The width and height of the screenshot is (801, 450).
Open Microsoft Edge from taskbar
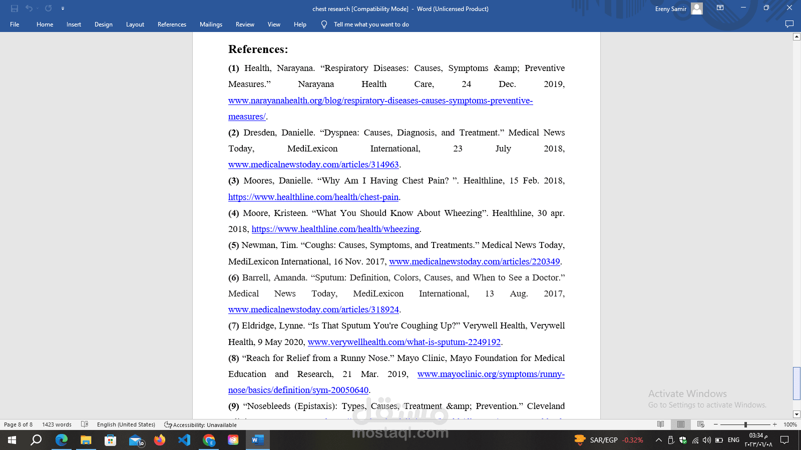click(61, 440)
